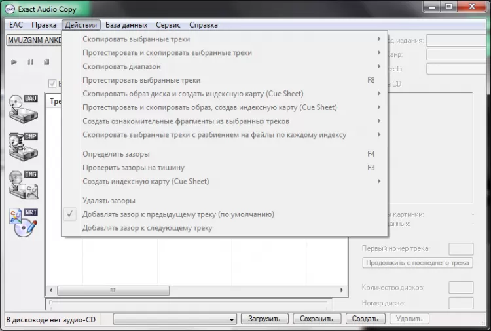This screenshot has height=331, width=491.
Task: Click 'В дисководе нет аудио-CD' status text
Action: point(50,320)
